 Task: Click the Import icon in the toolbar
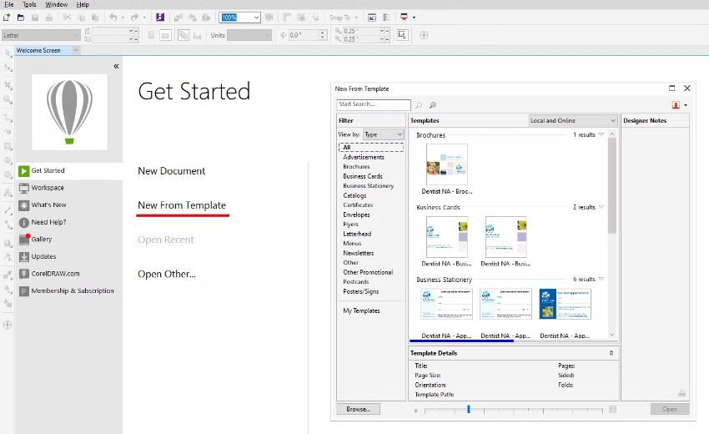[179, 18]
